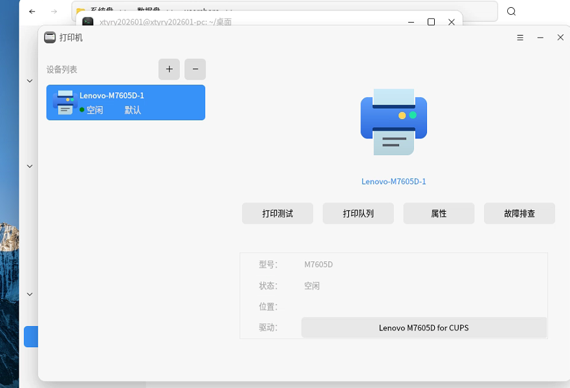Click the back navigation arrow
Viewport: 570px width, 388px height.
pos(32,11)
